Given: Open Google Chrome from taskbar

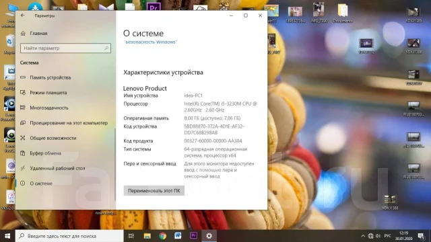Looking at the screenshot, I should 163,236.
